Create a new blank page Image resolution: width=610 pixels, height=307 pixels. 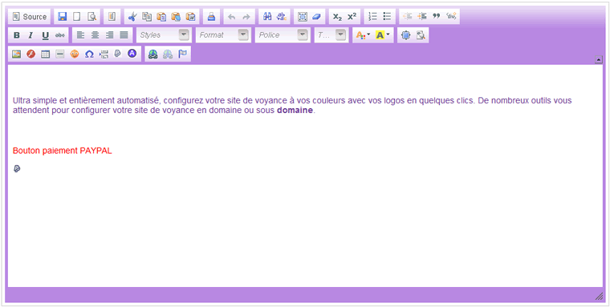[77, 17]
